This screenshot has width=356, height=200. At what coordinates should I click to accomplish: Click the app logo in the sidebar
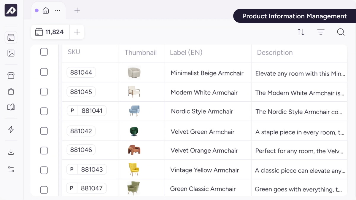pyautogui.click(x=11, y=10)
